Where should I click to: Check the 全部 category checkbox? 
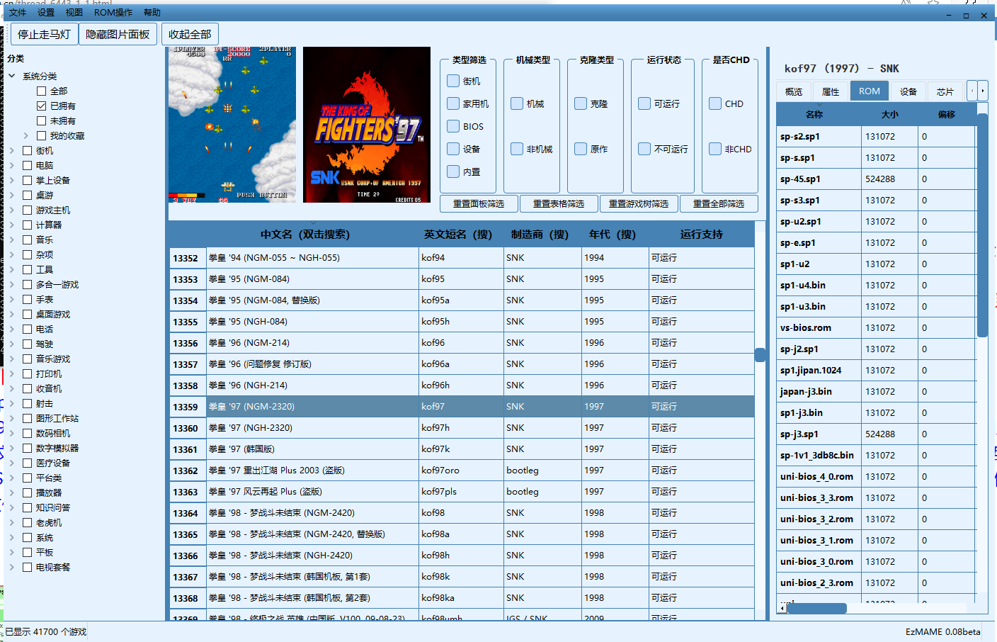point(42,91)
